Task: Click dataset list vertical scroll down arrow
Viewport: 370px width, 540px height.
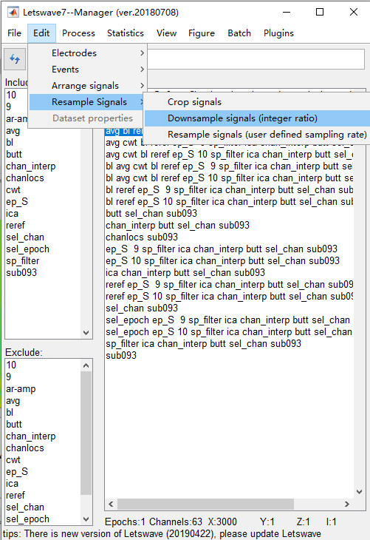Action: tap(360, 492)
